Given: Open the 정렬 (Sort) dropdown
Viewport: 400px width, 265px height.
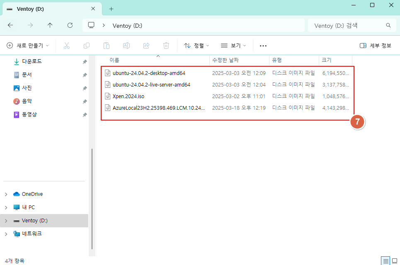Looking at the screenshot, I should [196, 46].
